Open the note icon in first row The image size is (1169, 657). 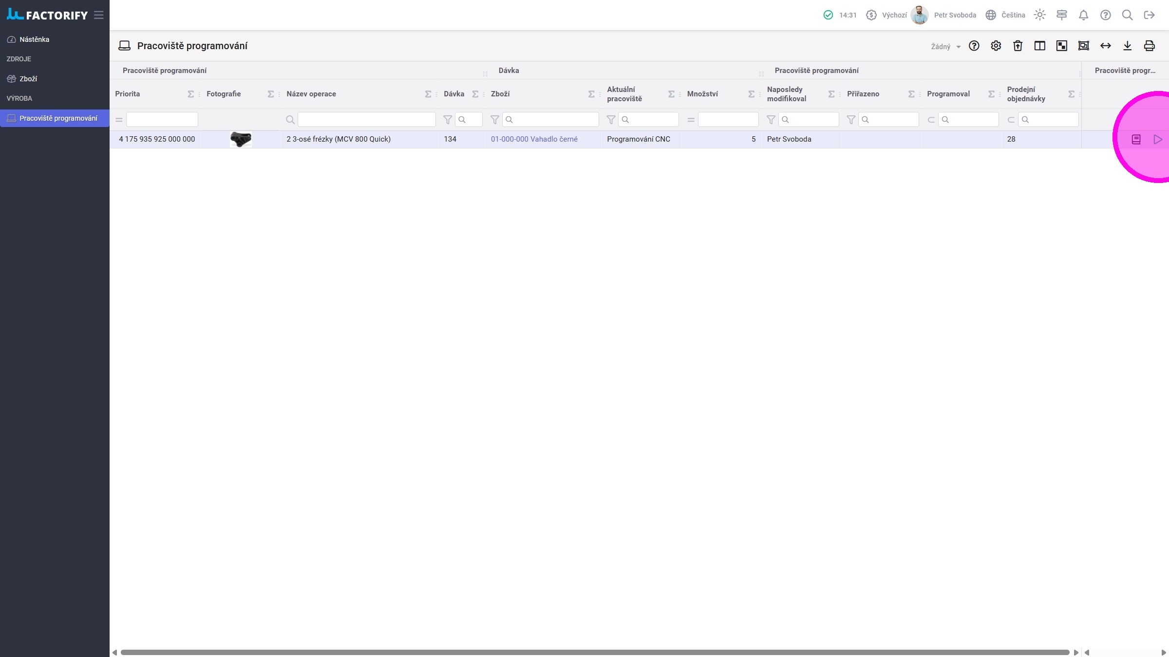1136,140
